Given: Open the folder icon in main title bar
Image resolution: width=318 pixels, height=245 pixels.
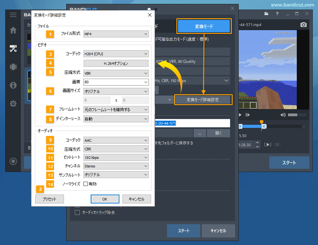Looking at the screenshot, I should pos(266,14).
